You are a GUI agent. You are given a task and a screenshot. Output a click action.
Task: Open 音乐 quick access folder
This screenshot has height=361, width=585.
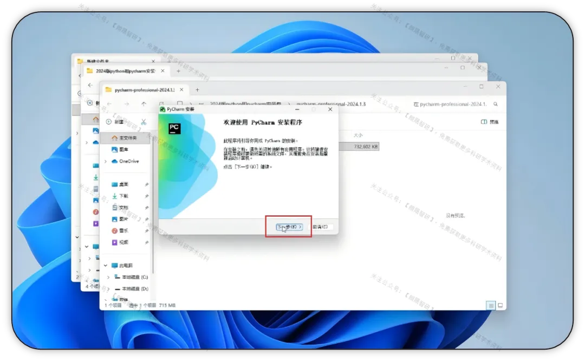120,231
